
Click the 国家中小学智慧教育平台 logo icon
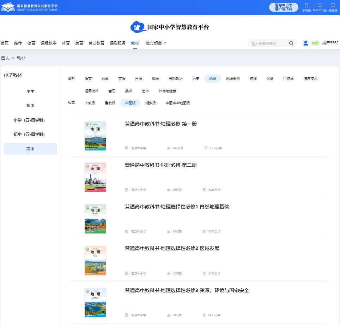point(138,27)
